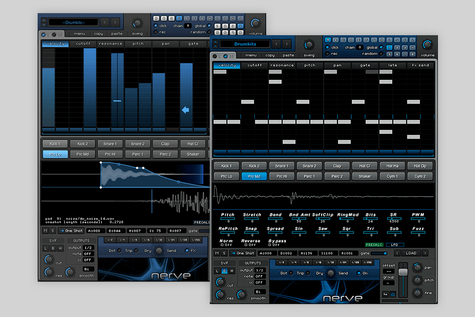Viewport: 475px width, 317px height.
Task: Click the volume knob in back window
Action: point(255,23)
